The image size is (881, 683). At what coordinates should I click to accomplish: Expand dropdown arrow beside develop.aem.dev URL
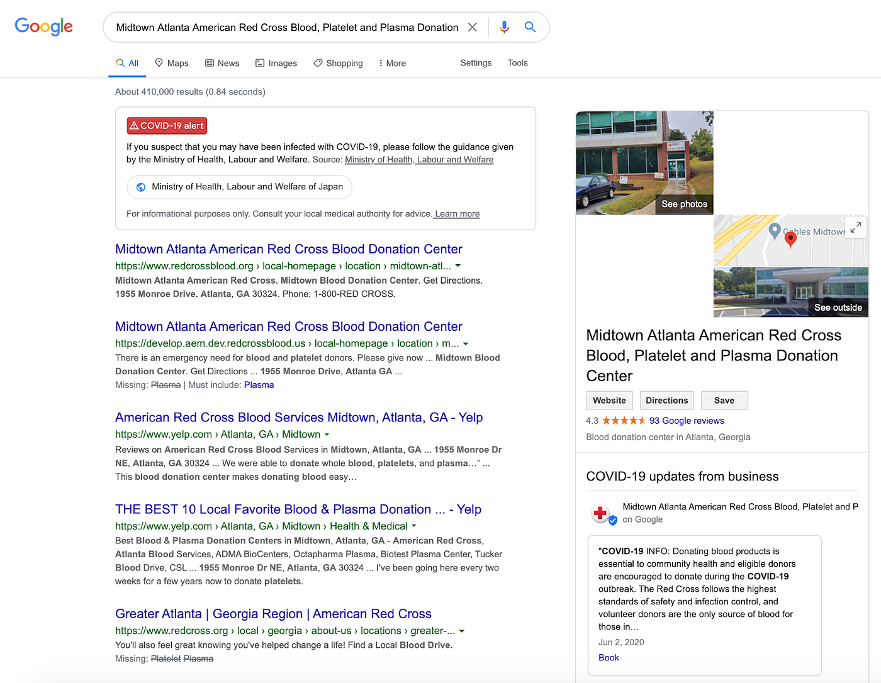[466, 343]
